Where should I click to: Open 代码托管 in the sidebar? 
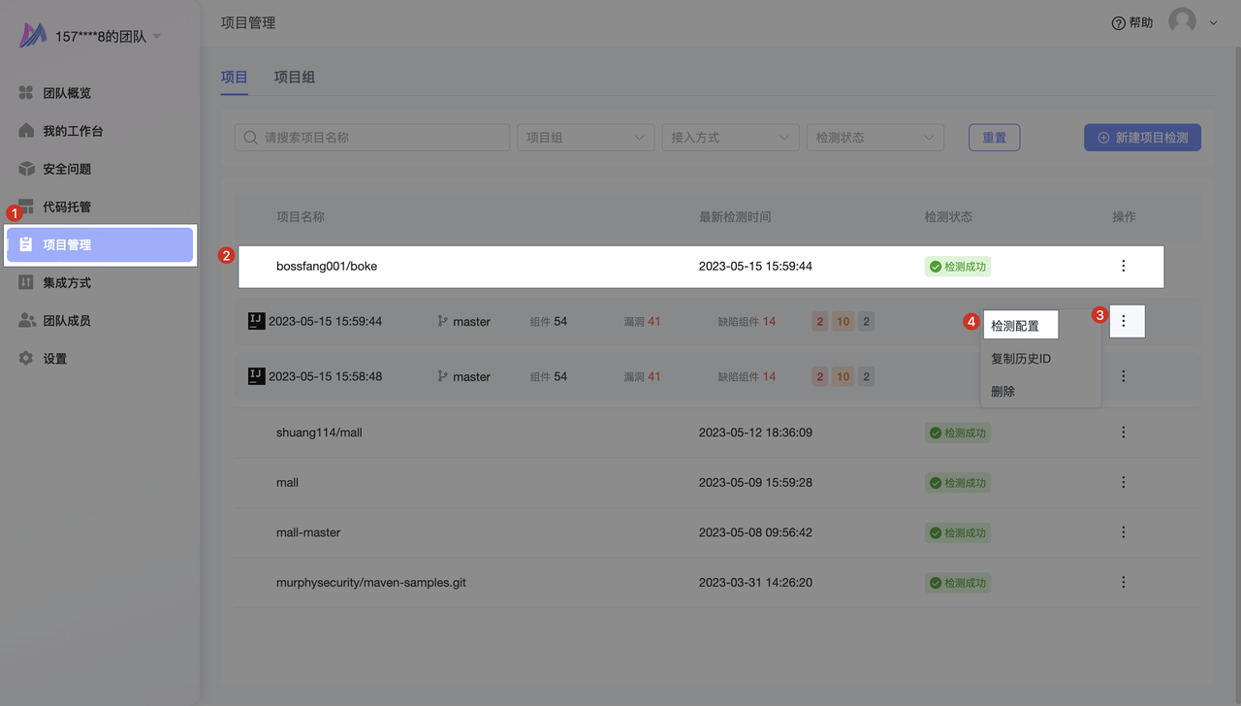pyautogui.click(x=66, y=207)
